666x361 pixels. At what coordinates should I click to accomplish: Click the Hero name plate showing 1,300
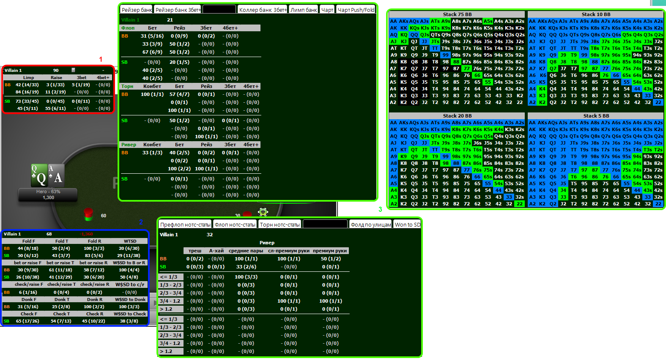click(48, 194)
